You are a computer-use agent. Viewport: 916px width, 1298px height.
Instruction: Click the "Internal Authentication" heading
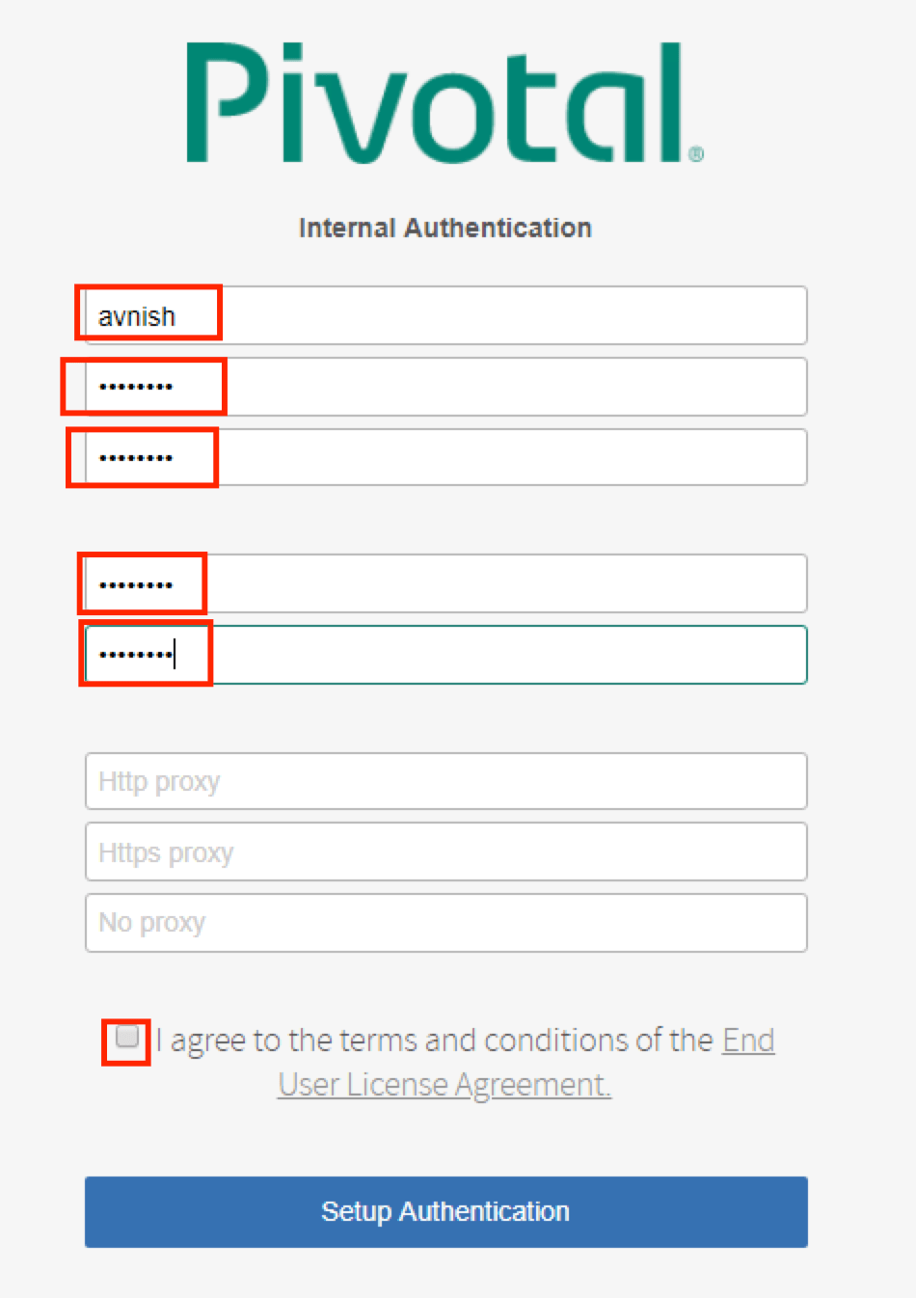click(445, 228)
